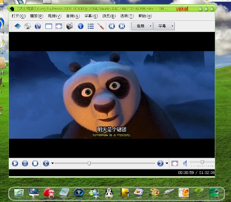Viewport: 231px width, 202px height.
Task: Click the 00:30:59 / 01:32:09 time display
Action: pyautogui.click(x=196, y=172)
